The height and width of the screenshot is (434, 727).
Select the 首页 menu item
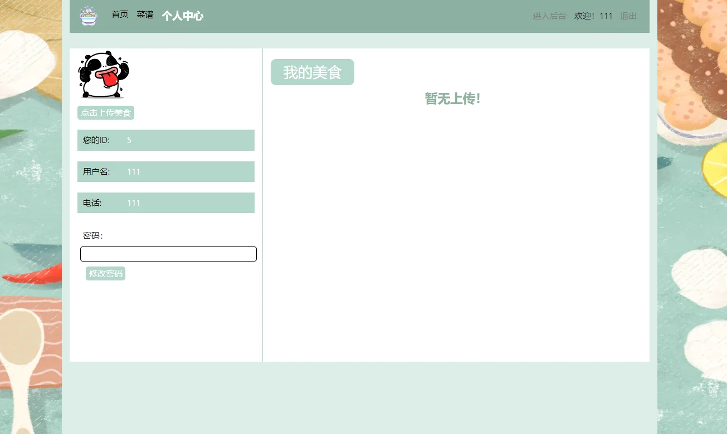coord(120,14)
